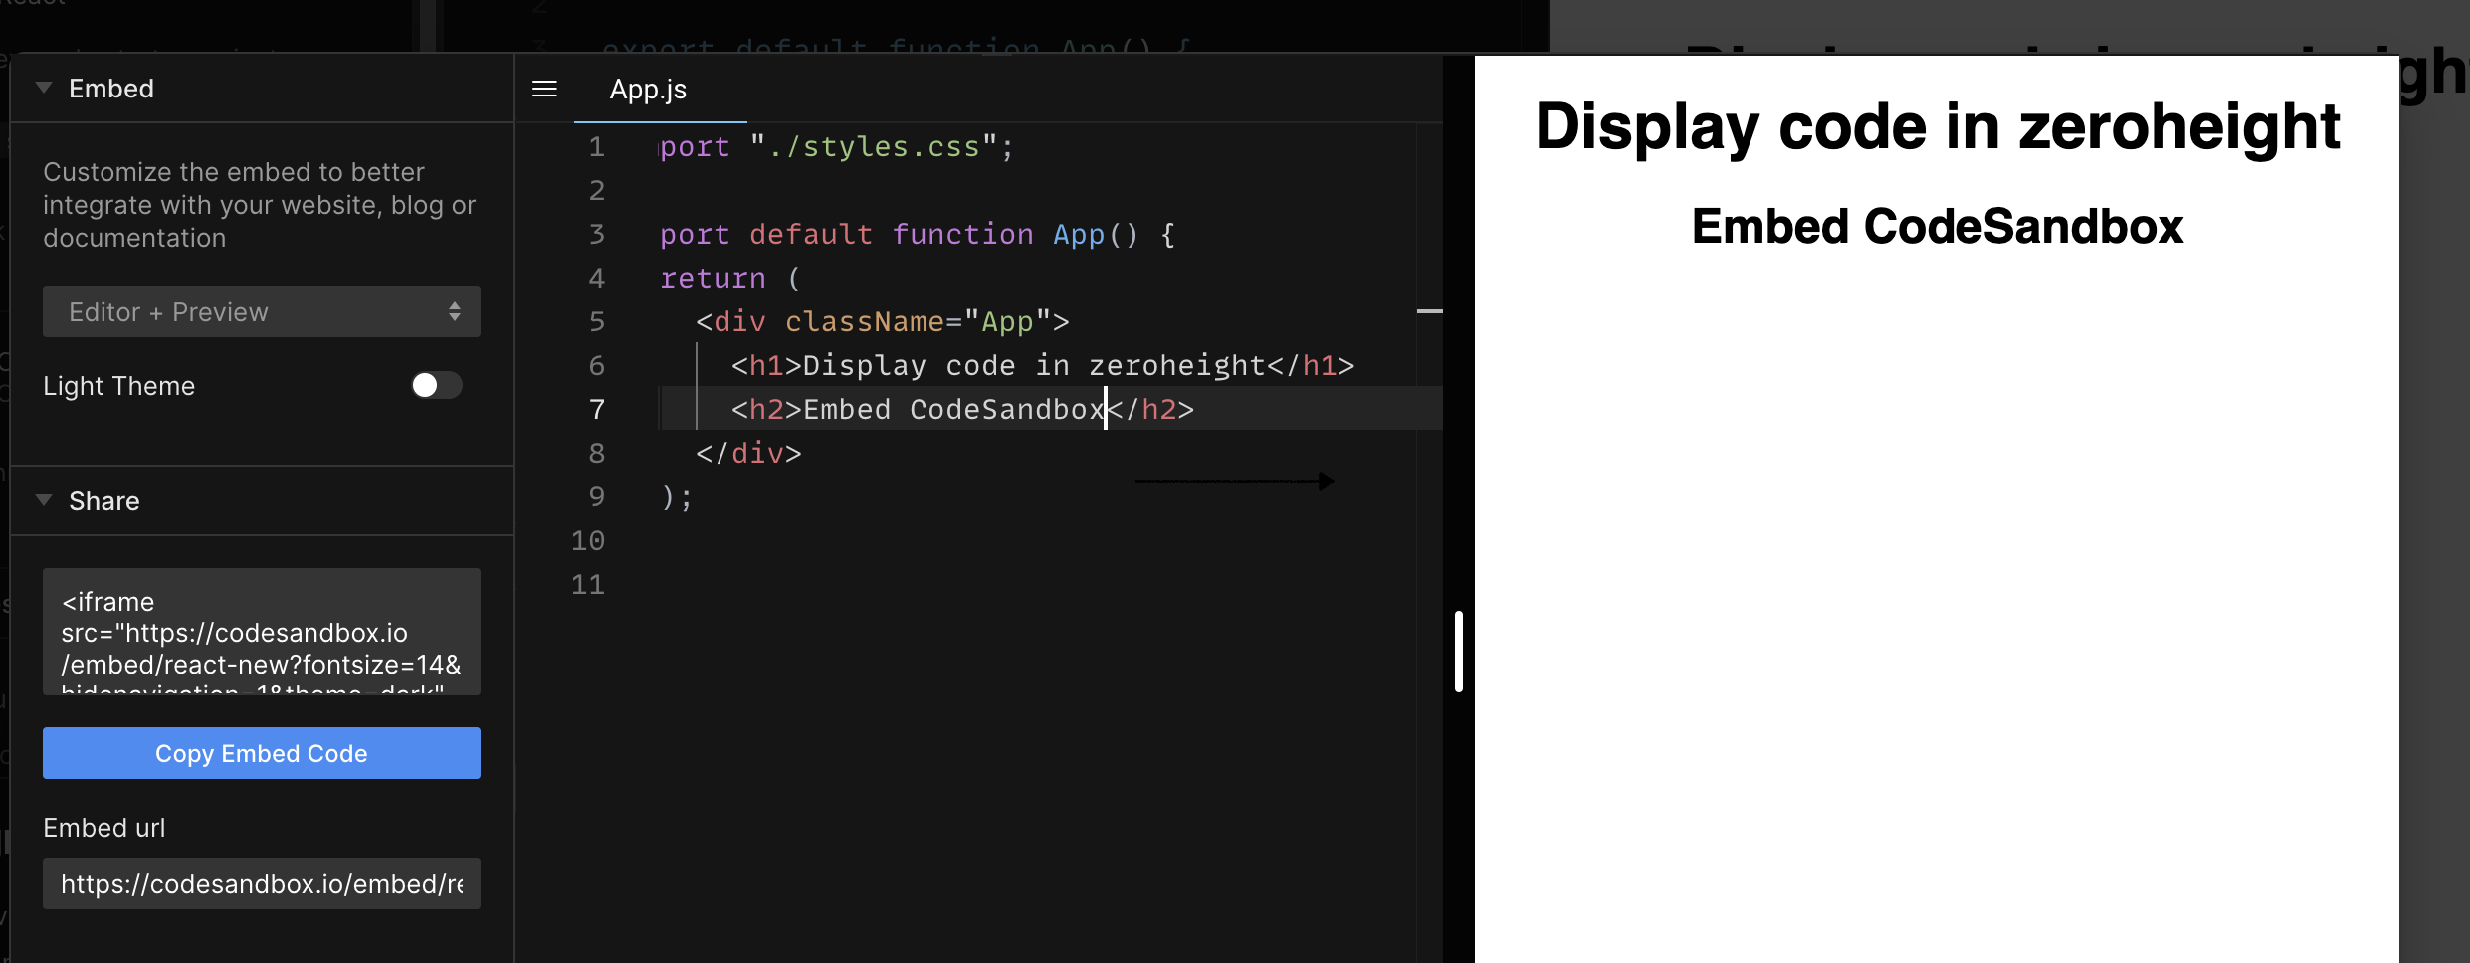2470x963 pixels.
Task: Click line number 10 in editor gutter
Action: pyautogui.click(x=588, y=541)
